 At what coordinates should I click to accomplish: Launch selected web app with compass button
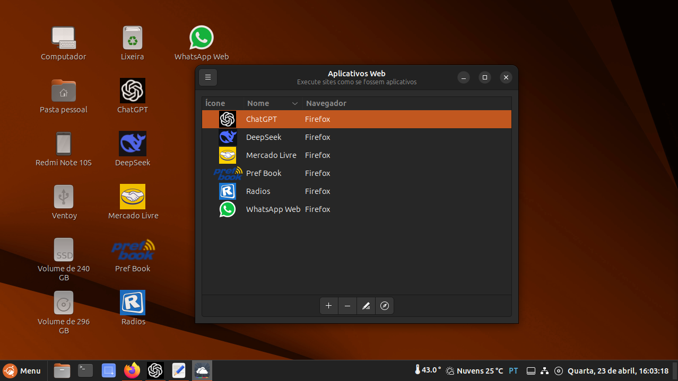[x=385, y=306]
